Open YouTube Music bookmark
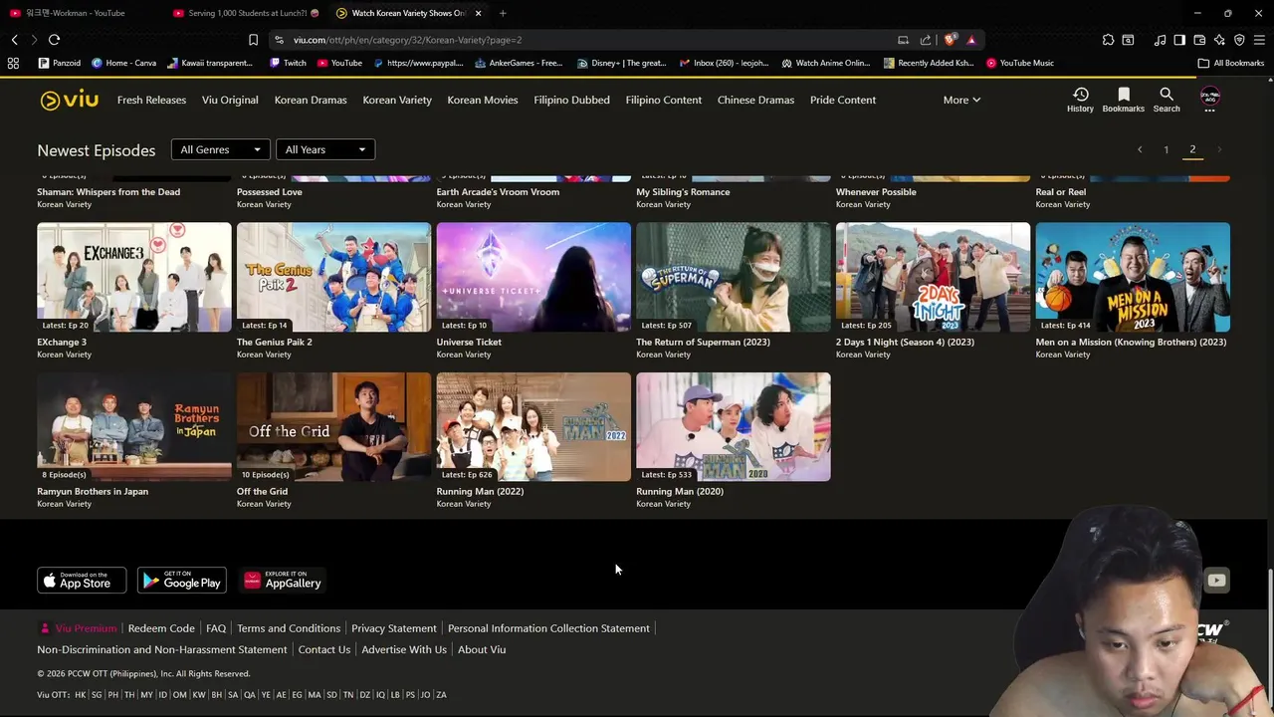The image size is (1274, 717). tap(1020, 63)
